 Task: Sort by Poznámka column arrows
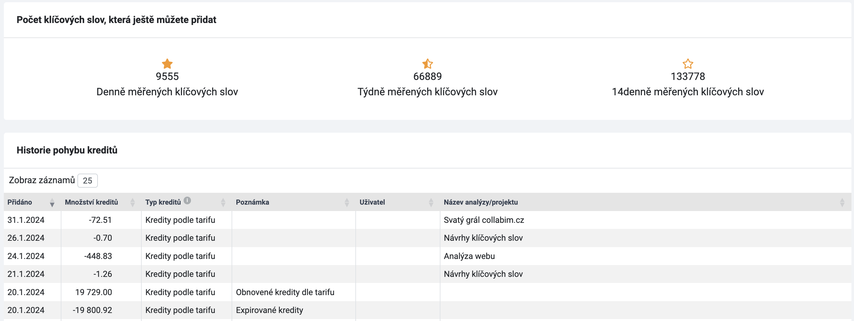point(347,202)
